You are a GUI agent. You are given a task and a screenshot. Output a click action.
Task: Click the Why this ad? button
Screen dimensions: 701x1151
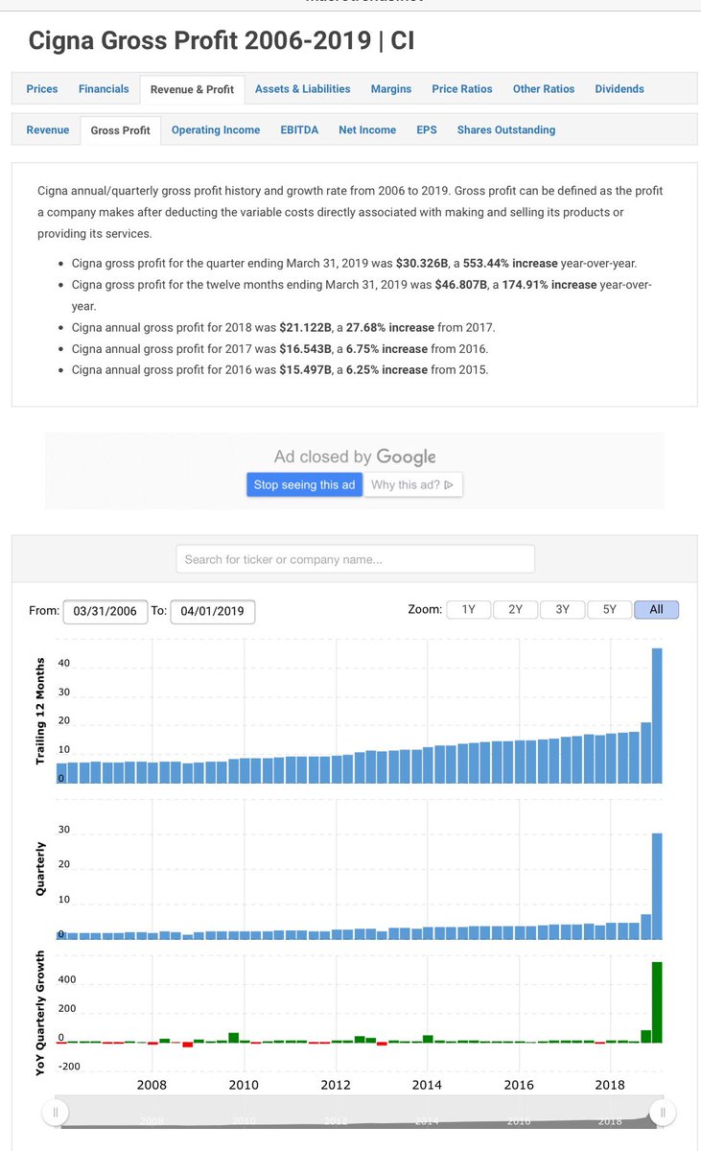coord(413,485)
